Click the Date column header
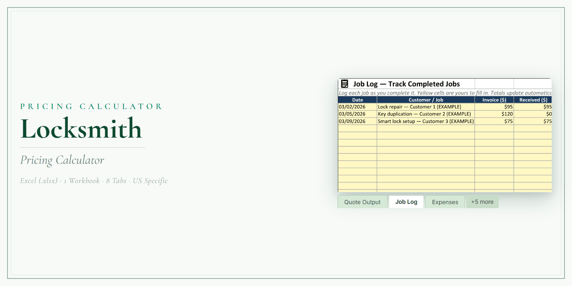Screen dimensions: 572x286 (357, 100)
